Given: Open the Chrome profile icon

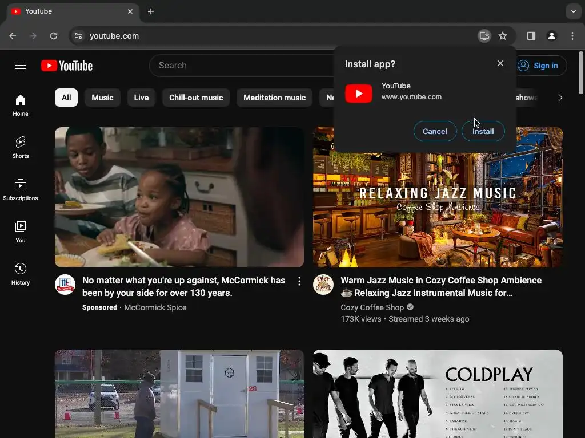Looking at the screenshot, I should 551,36.
